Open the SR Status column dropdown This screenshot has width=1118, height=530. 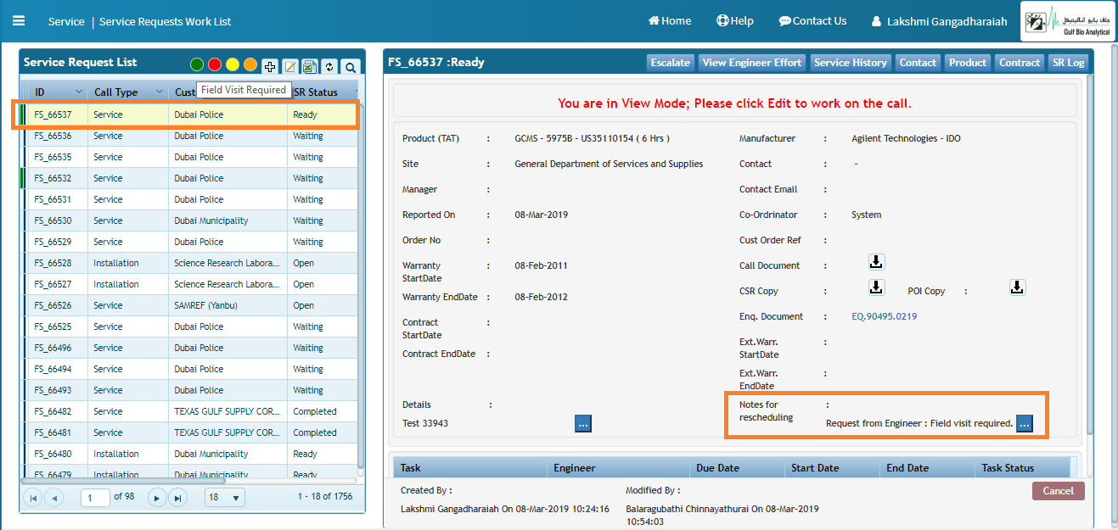click(x=356, y=92)
